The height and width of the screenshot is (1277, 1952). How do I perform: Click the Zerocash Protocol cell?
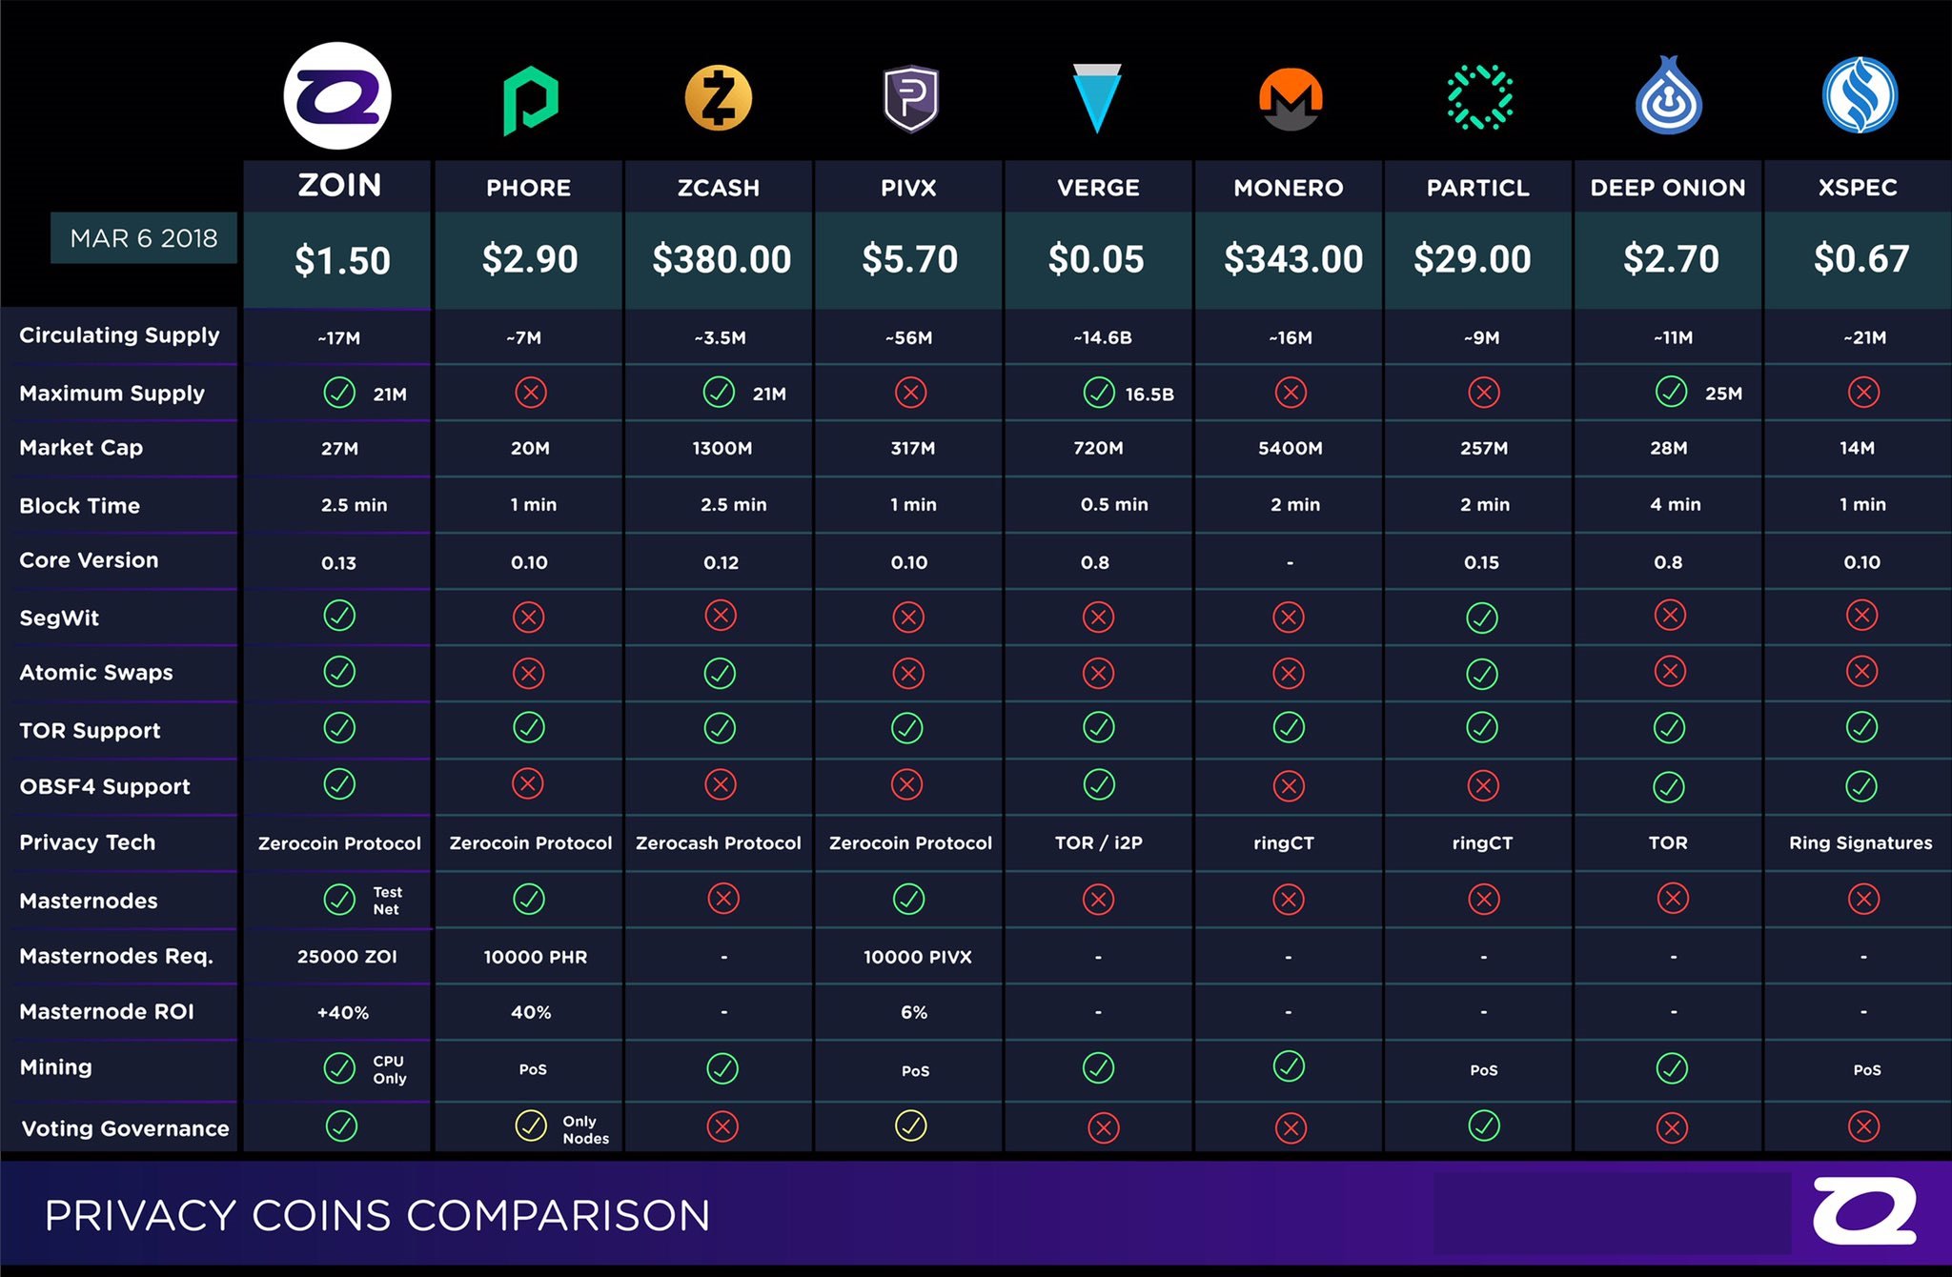[719, 842]
